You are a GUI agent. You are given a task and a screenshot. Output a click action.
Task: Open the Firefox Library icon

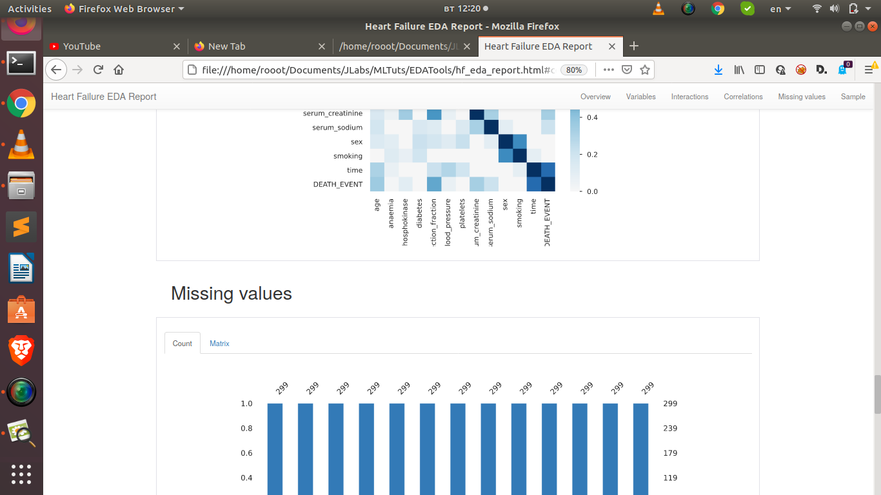pos(739,70)
